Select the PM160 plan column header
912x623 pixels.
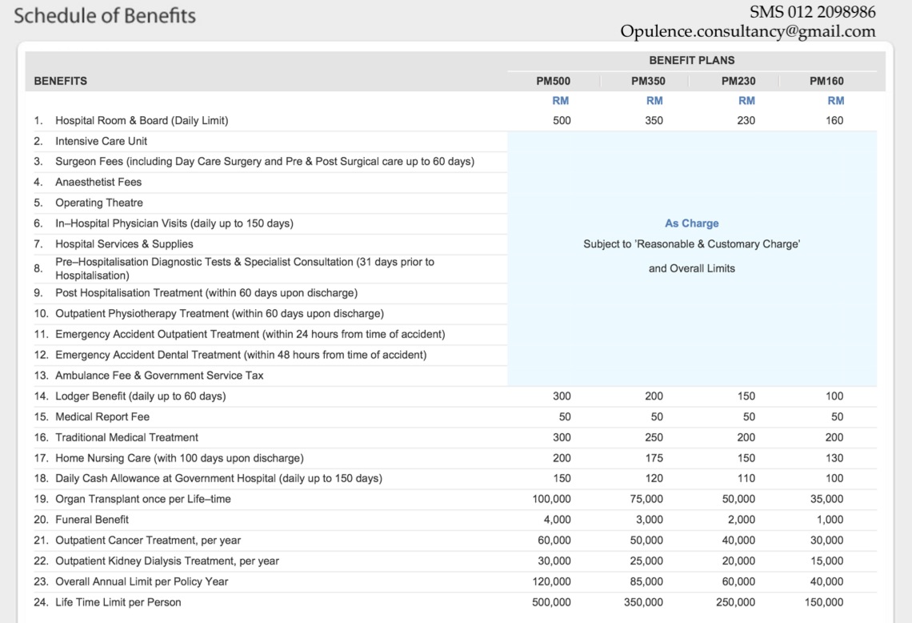(826, 81)
